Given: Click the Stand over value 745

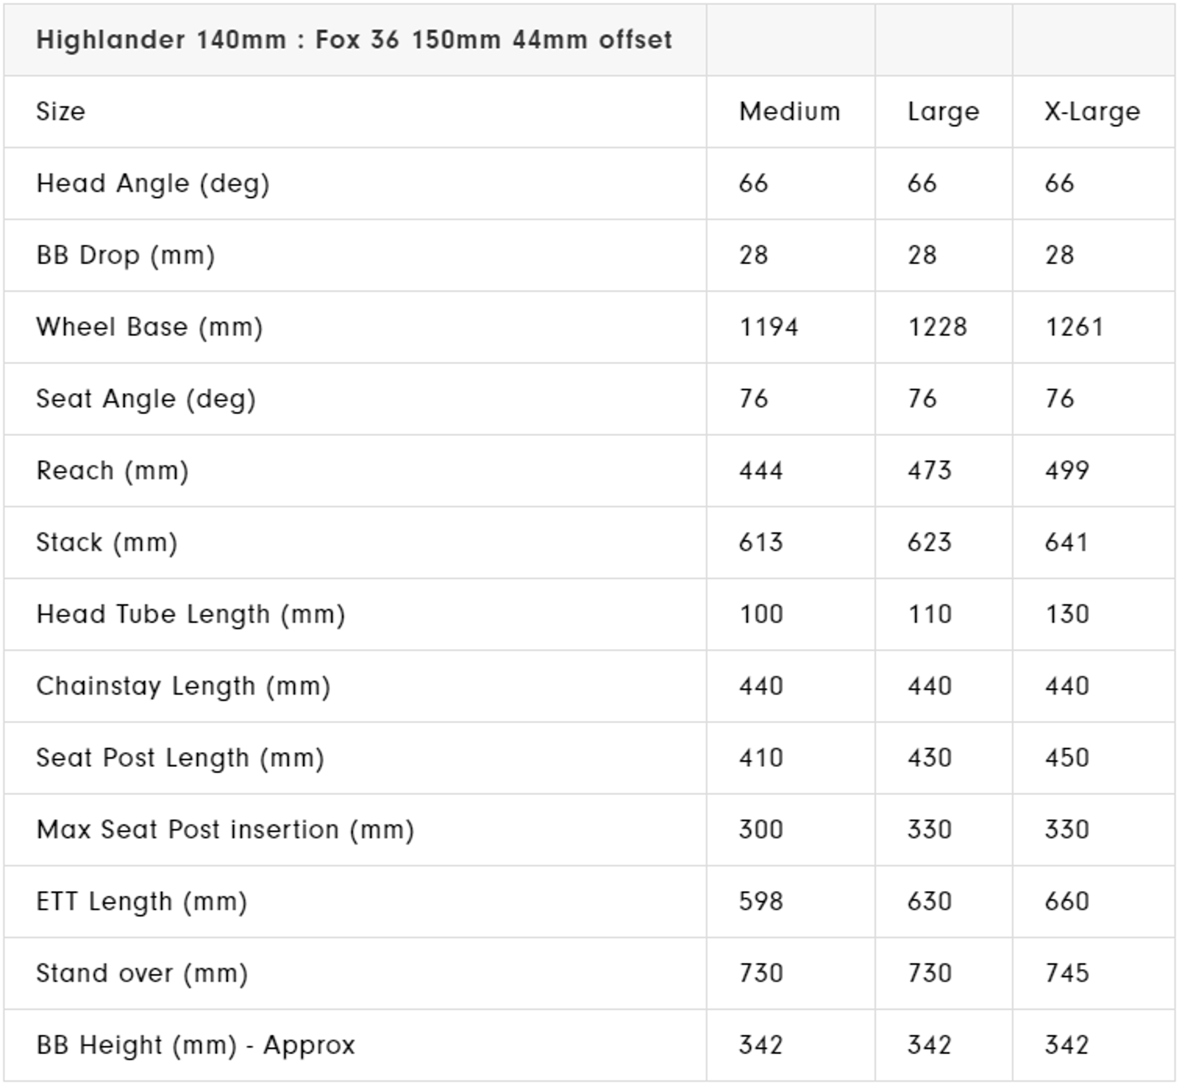Looking at the screenshot, I should (x=1067, y=974).
